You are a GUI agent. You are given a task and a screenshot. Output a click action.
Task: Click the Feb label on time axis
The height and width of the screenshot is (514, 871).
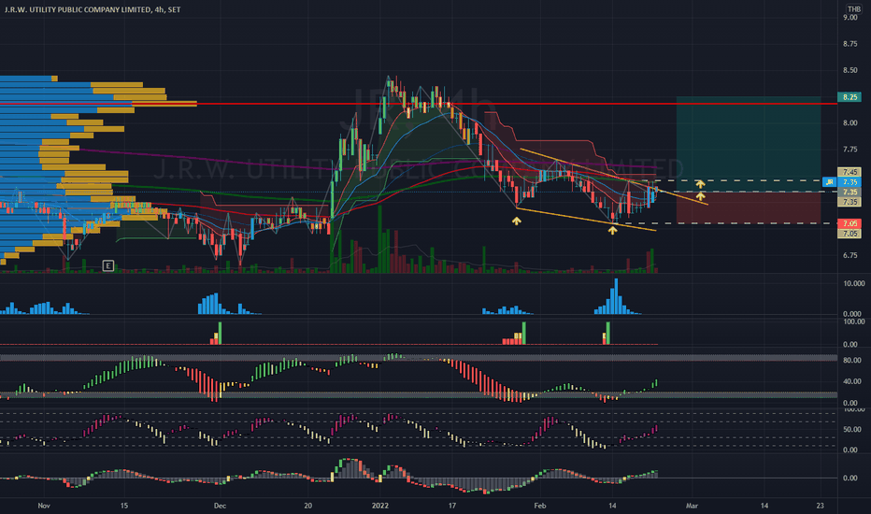[x=539, y=506]
